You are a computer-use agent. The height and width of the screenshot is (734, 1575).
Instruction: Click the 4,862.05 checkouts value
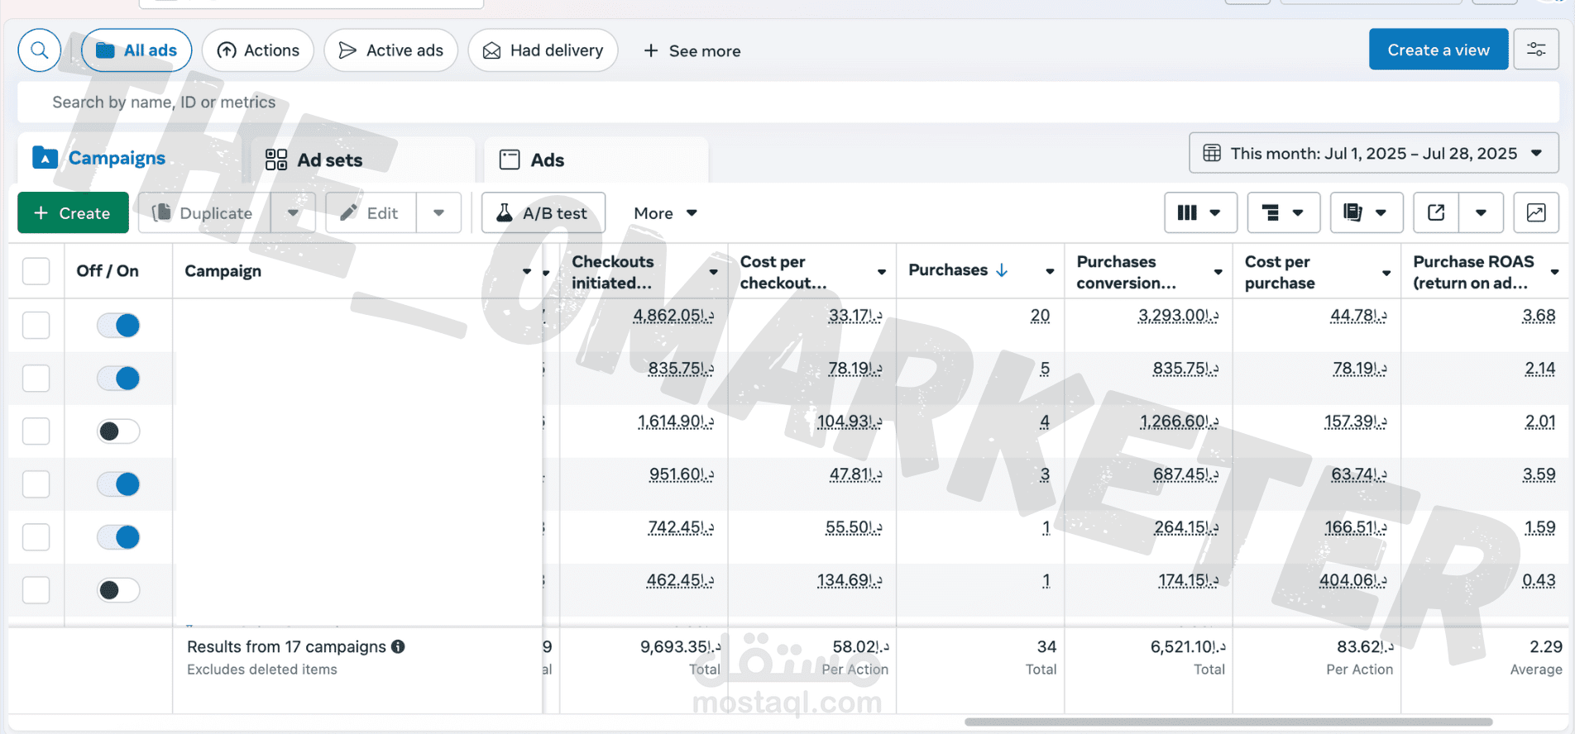click(673, 316)
